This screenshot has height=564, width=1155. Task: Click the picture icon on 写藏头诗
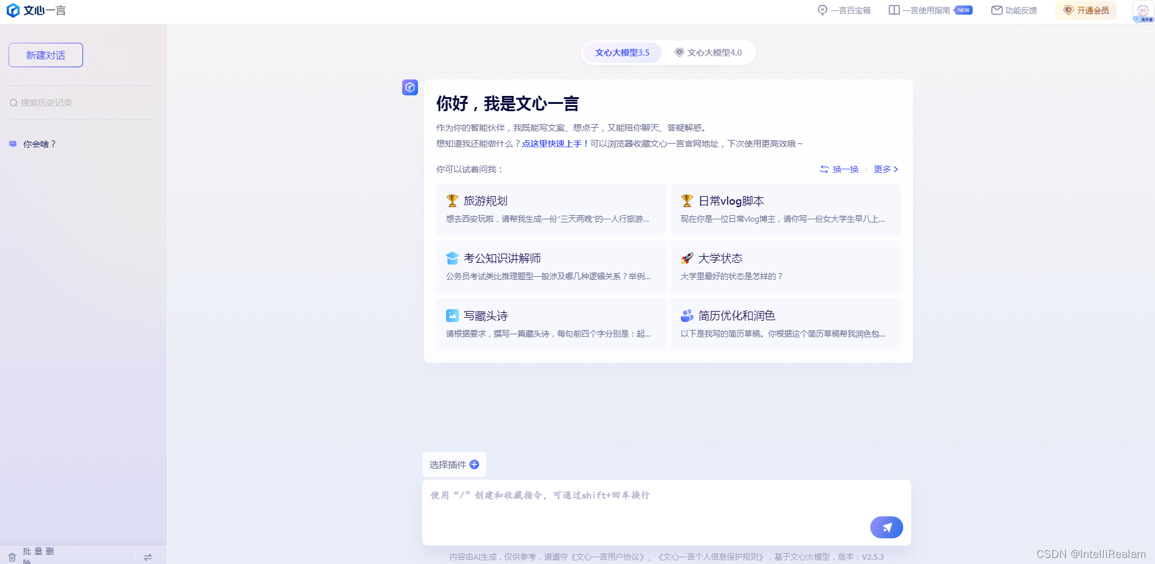(452, 315)
